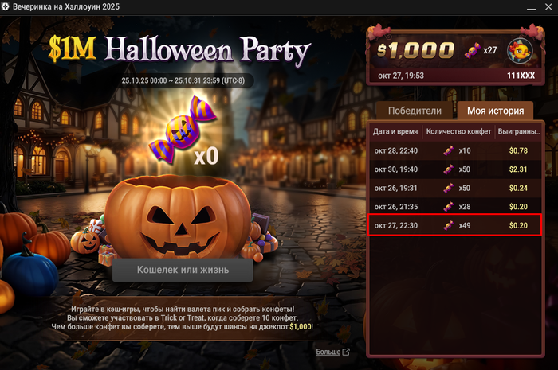Open the Больше link
The height and width of the screenshot is (370, 558).
[x=328, y=352]
